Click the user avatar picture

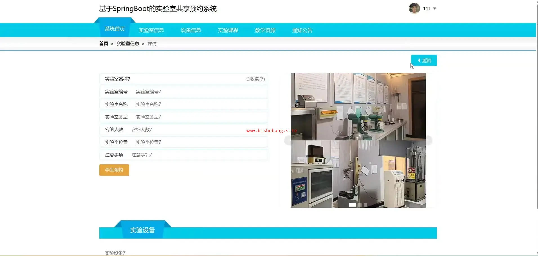tap(414, 8)
